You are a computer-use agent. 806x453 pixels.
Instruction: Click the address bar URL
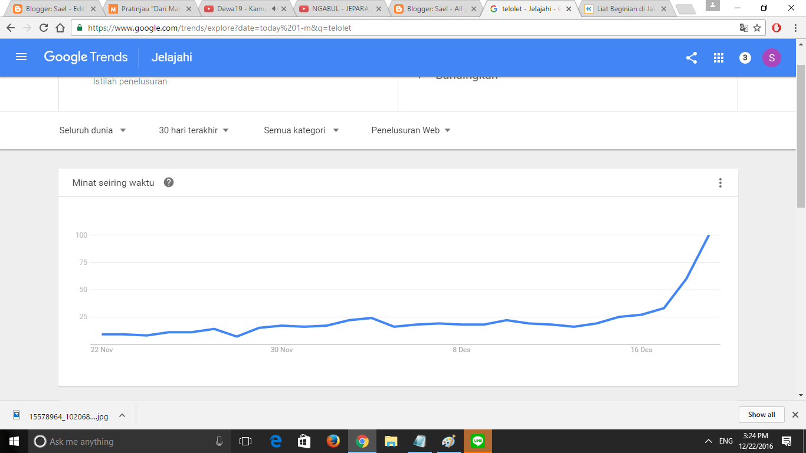point(219,28)
